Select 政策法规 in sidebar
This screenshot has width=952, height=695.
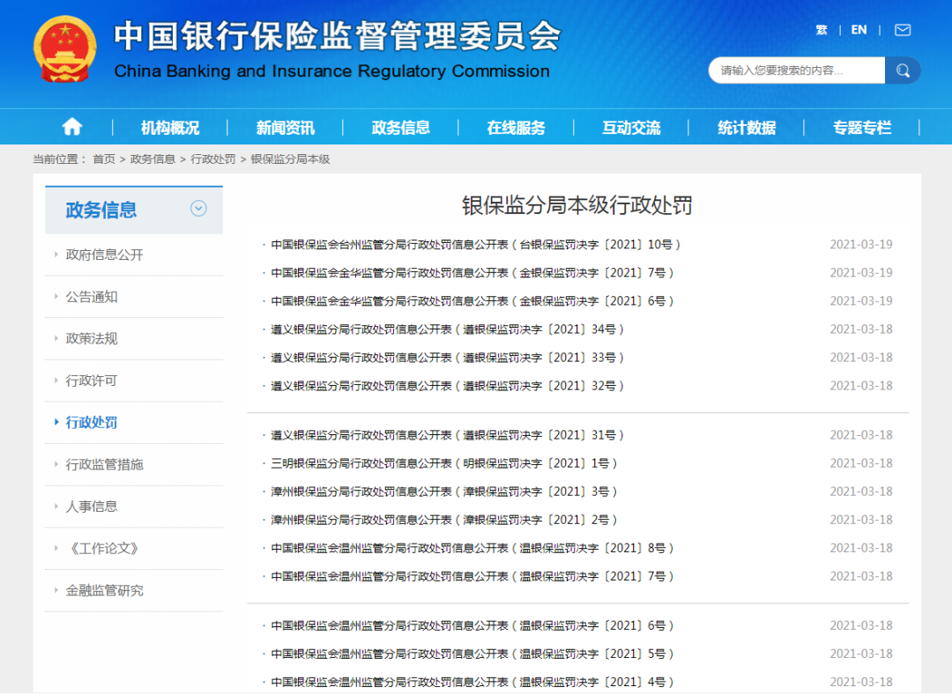[x=92, y=338]
